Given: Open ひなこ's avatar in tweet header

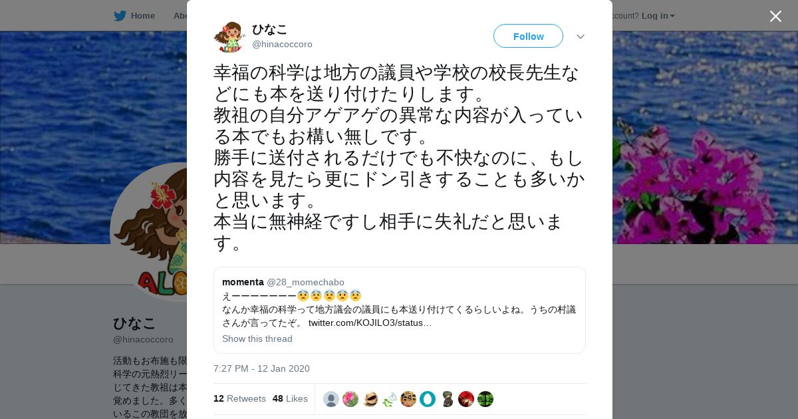Looking at the screenshot, I should 229,37.
